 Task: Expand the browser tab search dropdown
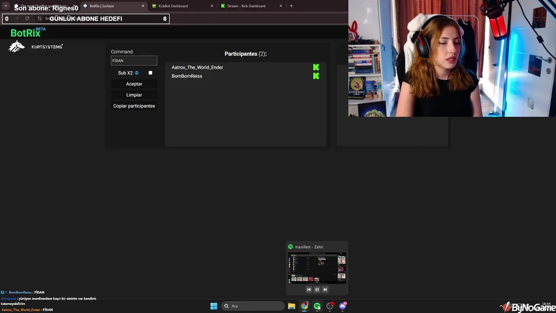click(x=6, y=6)
